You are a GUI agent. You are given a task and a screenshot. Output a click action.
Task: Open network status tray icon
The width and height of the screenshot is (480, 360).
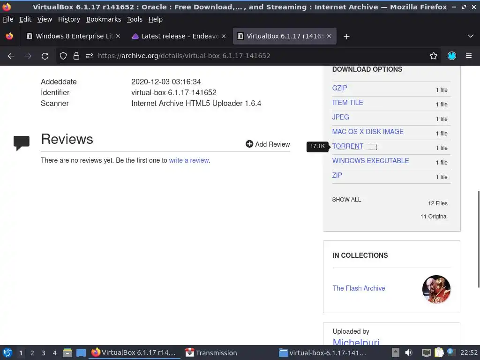coord(426,352)
